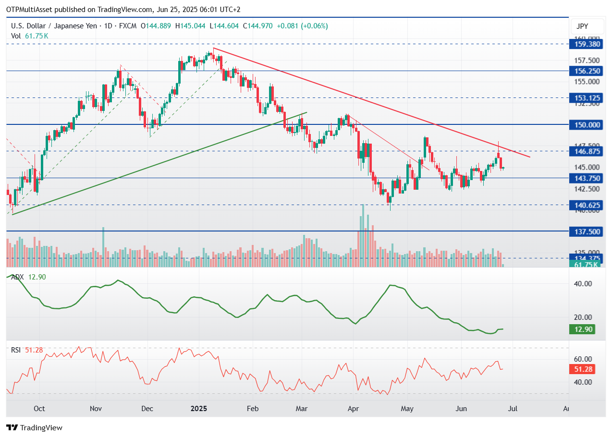The width and height of the screenshot is (612, 438).
Task: Click the red RSI value 51.28 badge
Action: (x=583, y=370)
